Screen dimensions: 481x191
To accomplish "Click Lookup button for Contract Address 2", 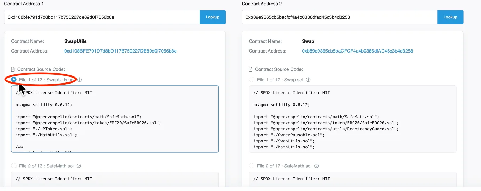I will pyautogui.click(x=450, y=17).
